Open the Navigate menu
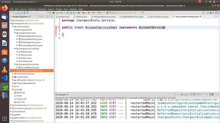This screenshot has width=220, height=123. tap(42, 9)
